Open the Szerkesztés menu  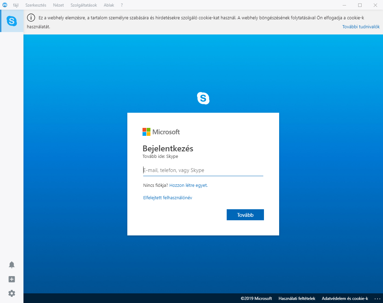point(36,5)
